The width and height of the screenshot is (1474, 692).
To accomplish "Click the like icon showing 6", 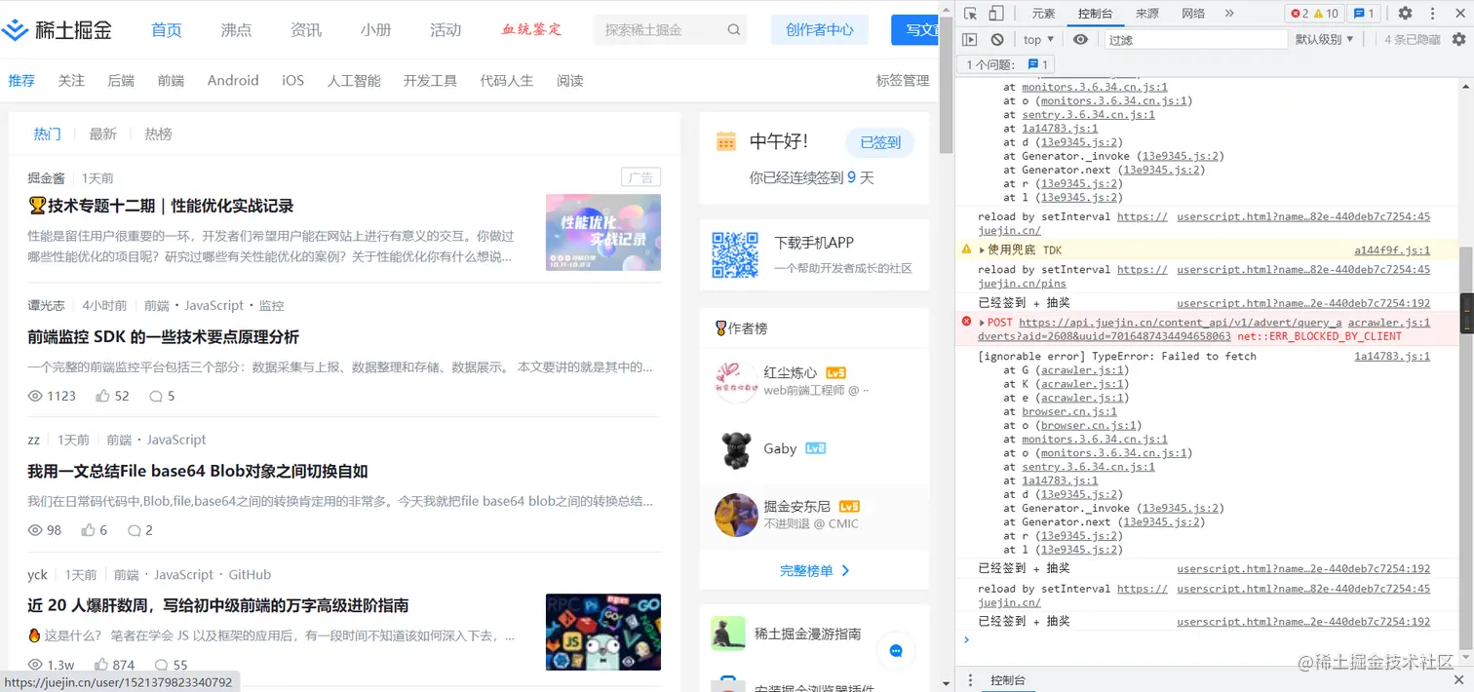I will coord(89,530).
